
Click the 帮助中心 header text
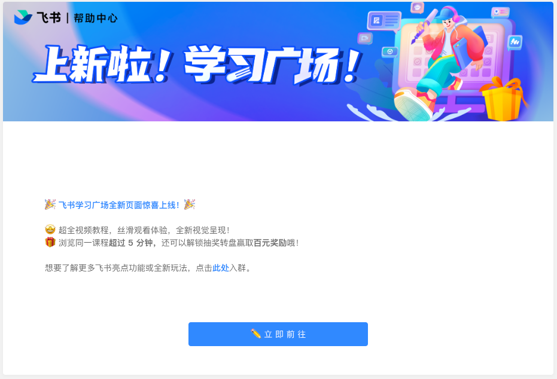96,18
